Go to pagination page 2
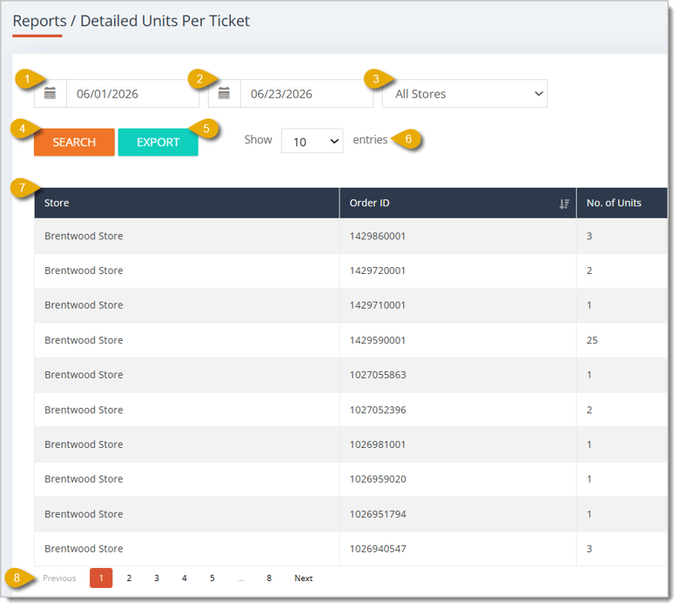 click(x=129, y=578)
